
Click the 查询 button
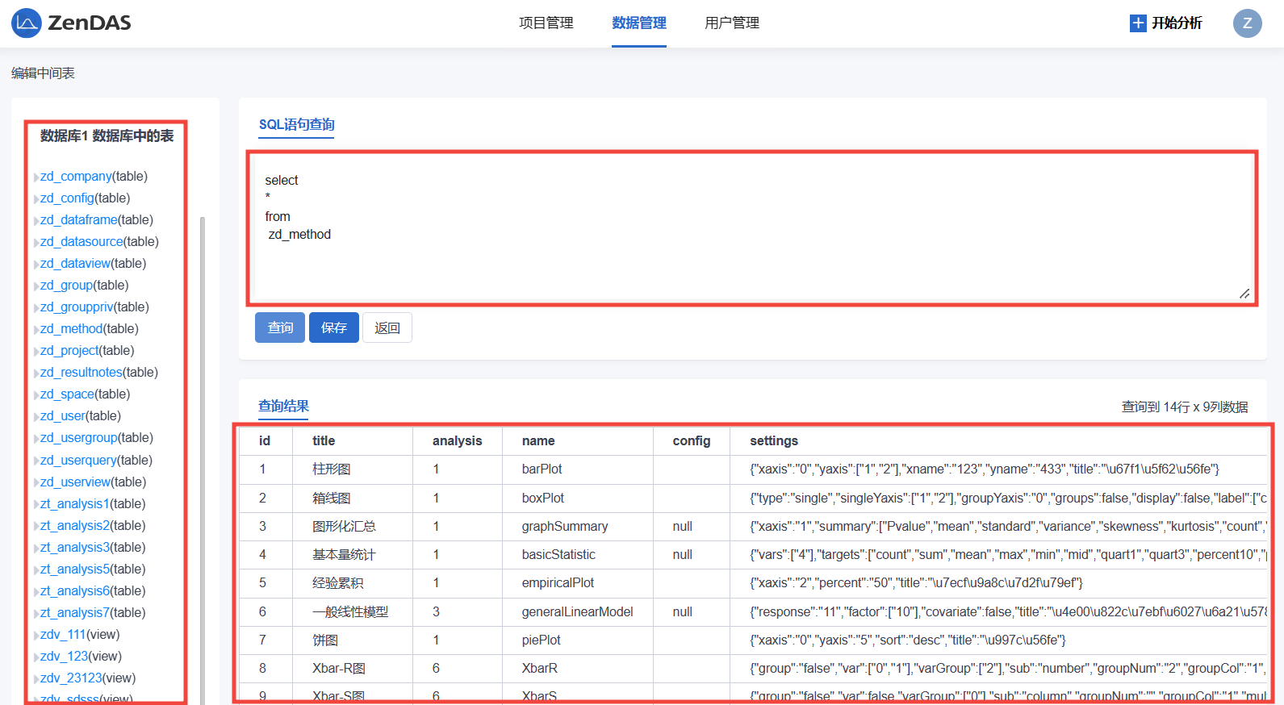tap(279, 327)
